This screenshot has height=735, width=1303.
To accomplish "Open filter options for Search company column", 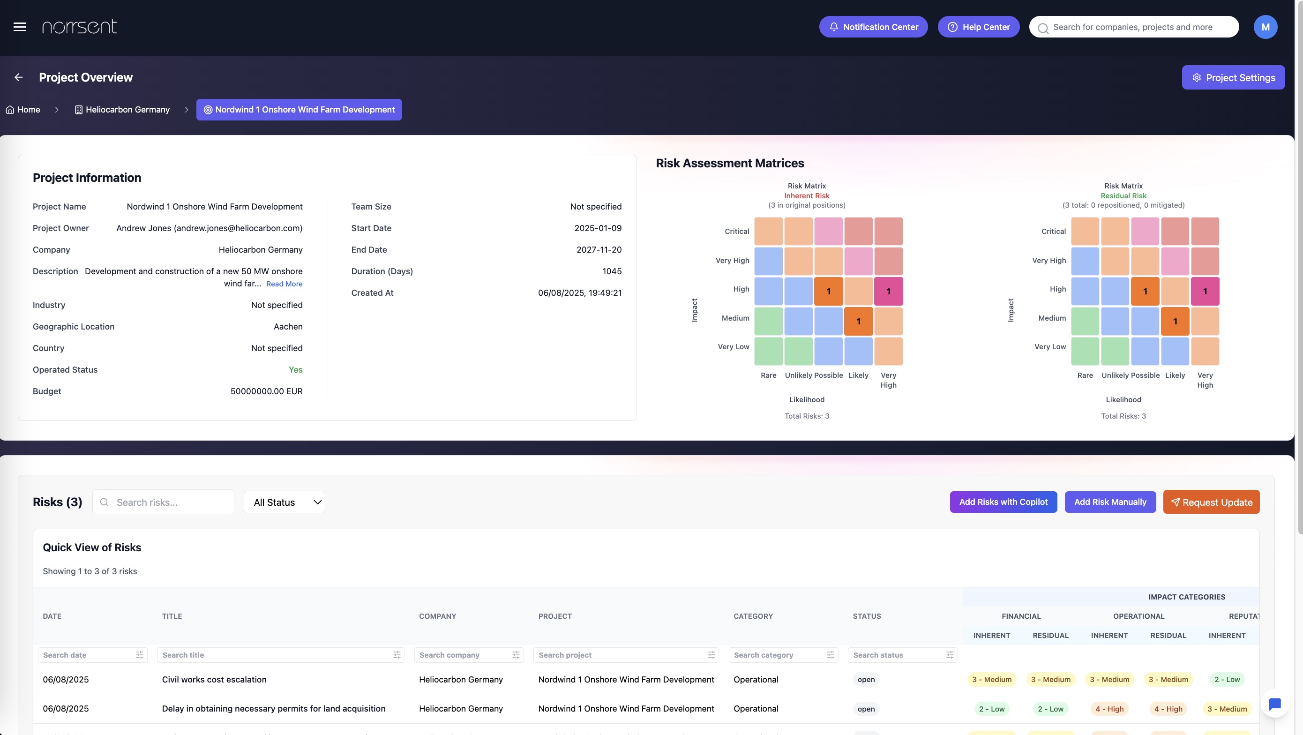I will [x=516, y=655].
